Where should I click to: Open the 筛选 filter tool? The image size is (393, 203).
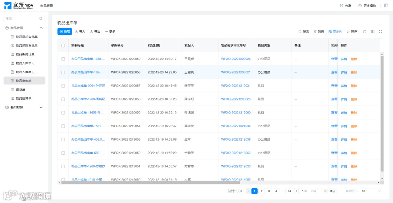coord(319,32)
